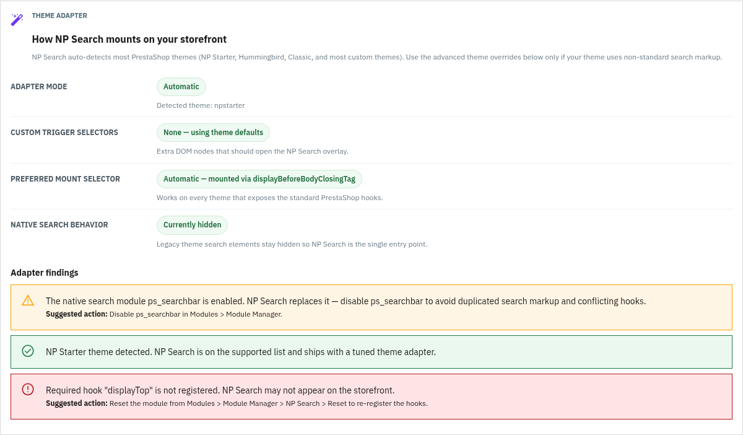Click the green checkmark circle icon
Image resolution: width=743 pixels, height=435 pixels.
[28, 351]
